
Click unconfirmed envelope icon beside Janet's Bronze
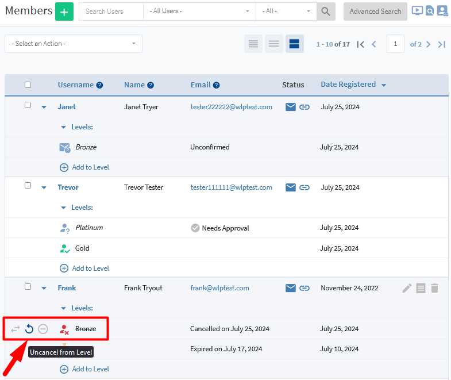pyautogui.click(x=65, y=148)
